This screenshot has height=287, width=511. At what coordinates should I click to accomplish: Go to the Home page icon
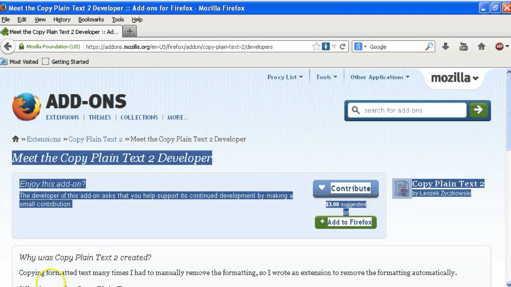(x=481, y=47)
